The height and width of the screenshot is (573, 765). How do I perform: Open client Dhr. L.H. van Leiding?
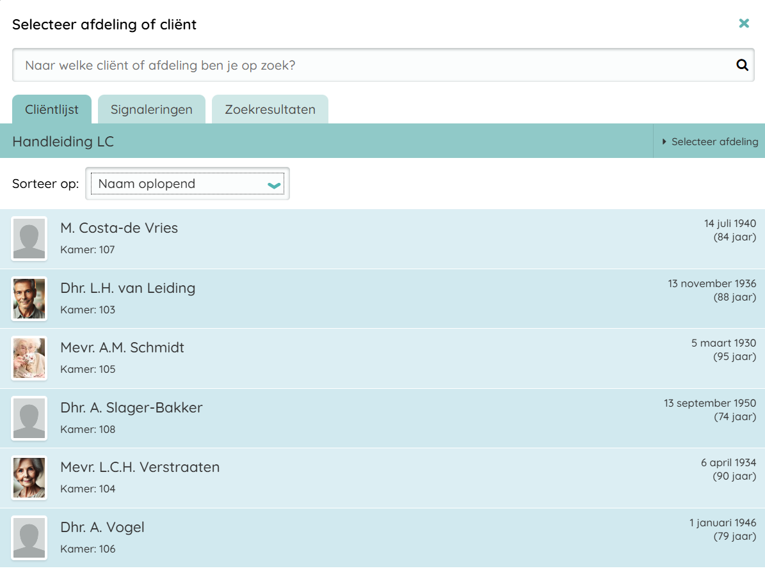point(127,288)
